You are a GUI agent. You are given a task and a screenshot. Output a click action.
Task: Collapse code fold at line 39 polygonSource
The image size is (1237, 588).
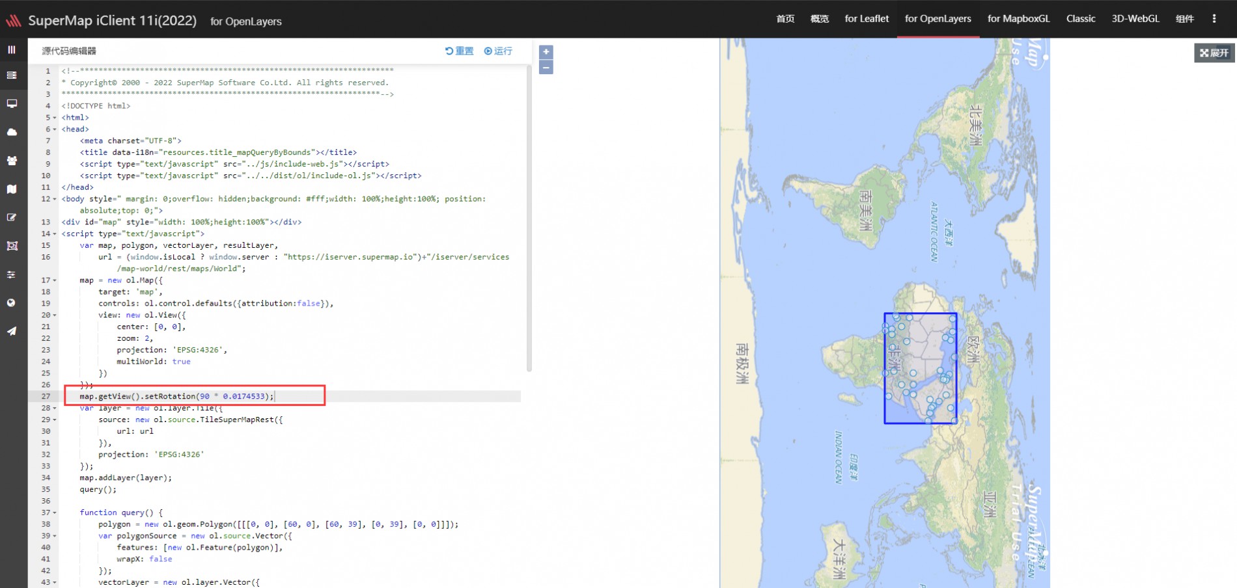point(55,536)
